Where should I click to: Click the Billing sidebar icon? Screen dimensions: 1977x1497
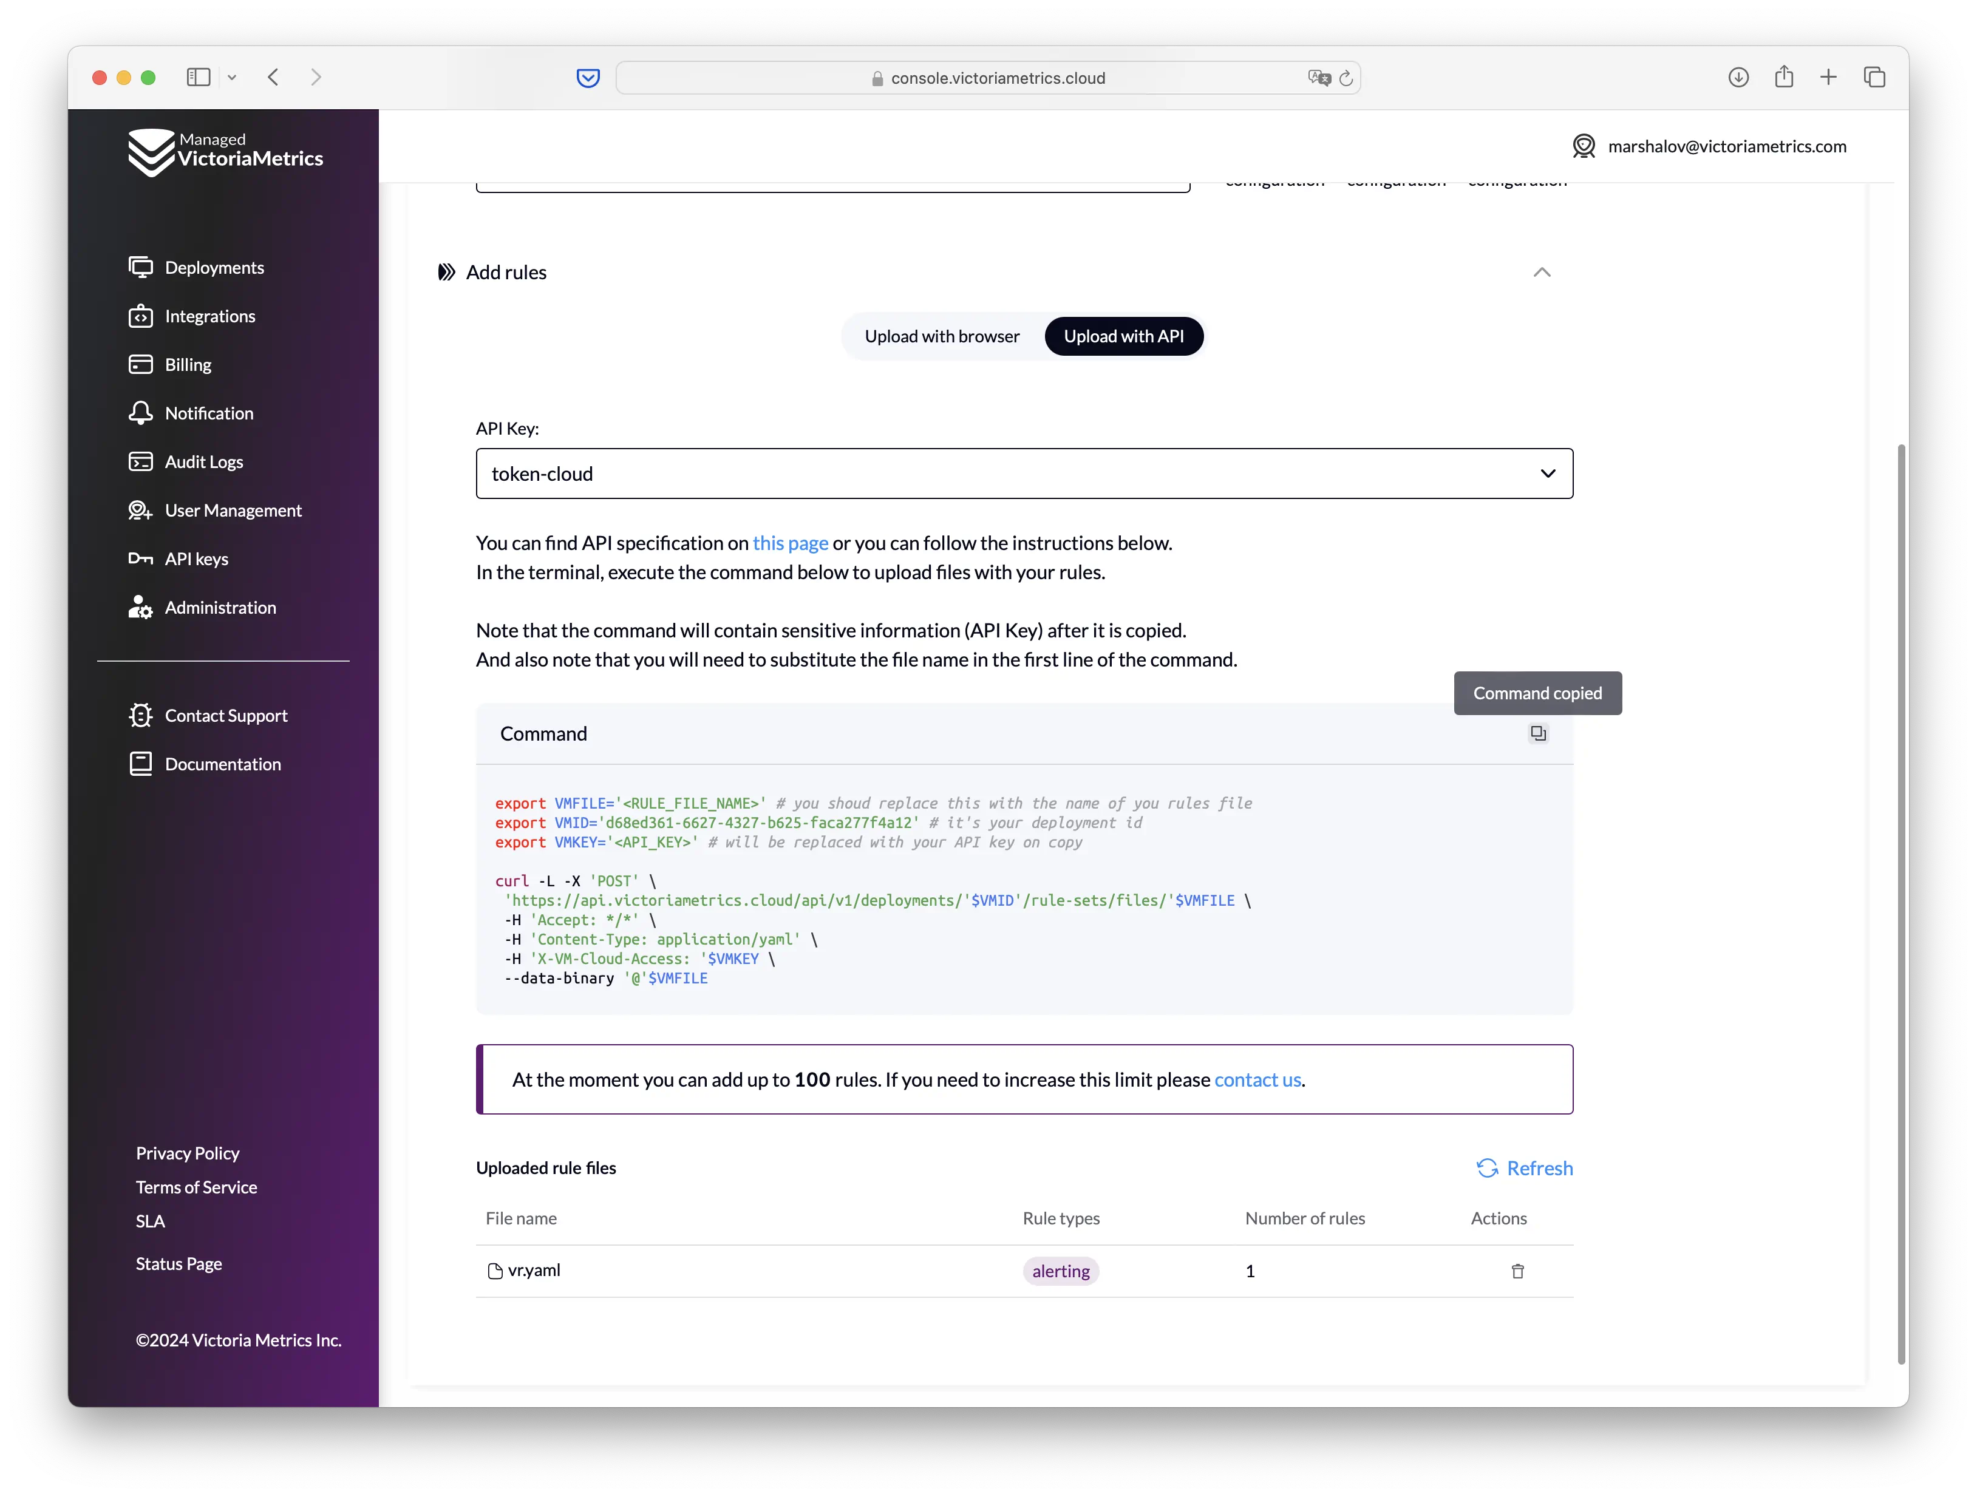coord(140,363)
